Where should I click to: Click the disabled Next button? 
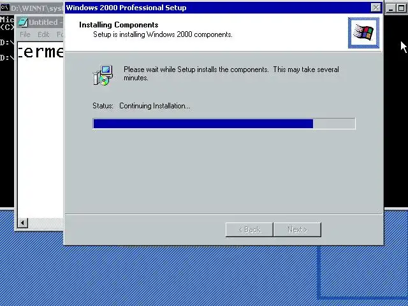(x=297, y=229)
